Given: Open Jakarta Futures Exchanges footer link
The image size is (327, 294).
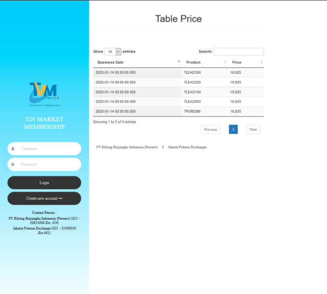Looking at the screenshot, I should tap(187, 147).
